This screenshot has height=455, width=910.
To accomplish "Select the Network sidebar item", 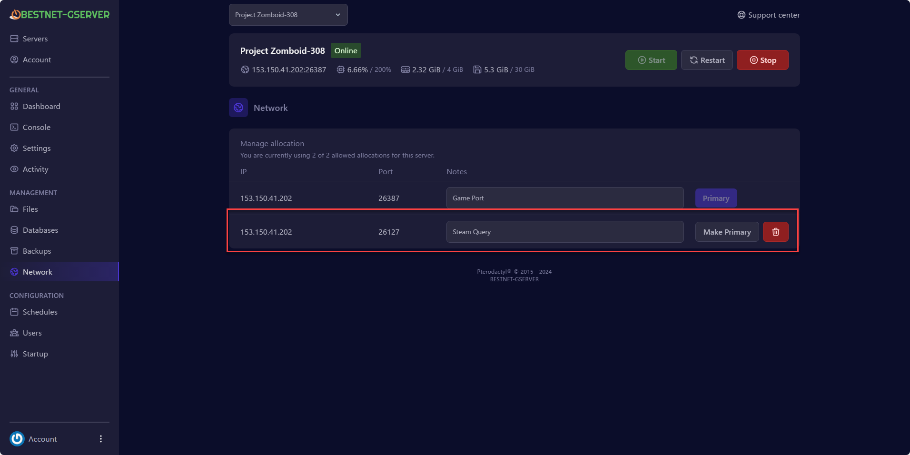I will 59,272.
